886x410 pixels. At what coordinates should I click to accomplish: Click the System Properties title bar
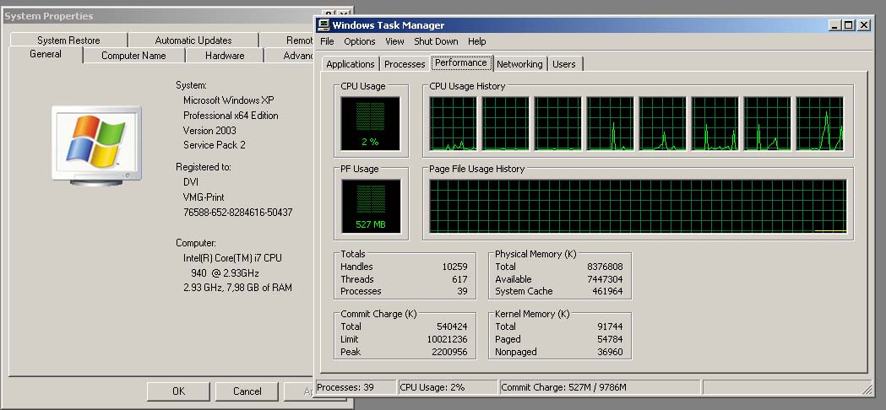click(x=158, y=16)
